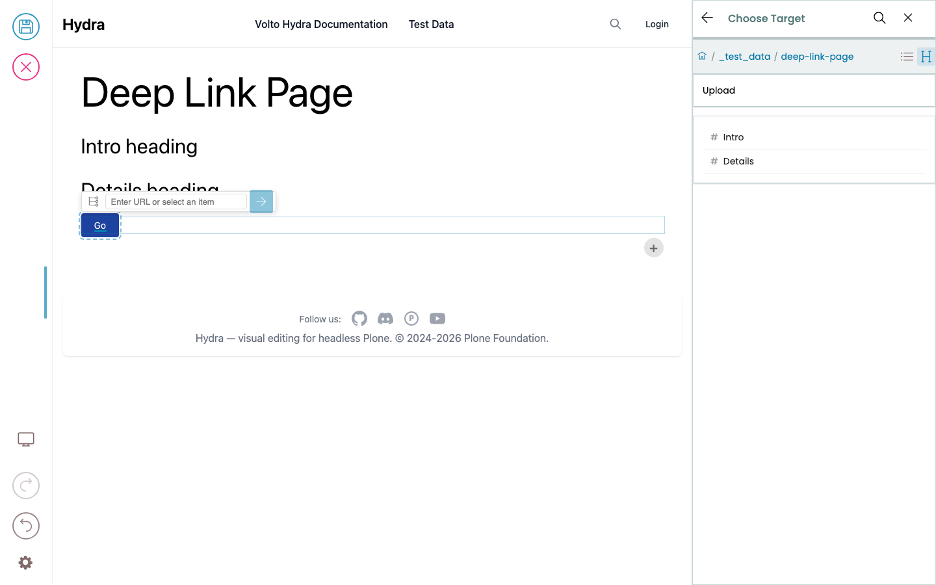This screenshot has height=585, width=936.
Task: Open settings via the gear icon
Action: pos(25,563)
